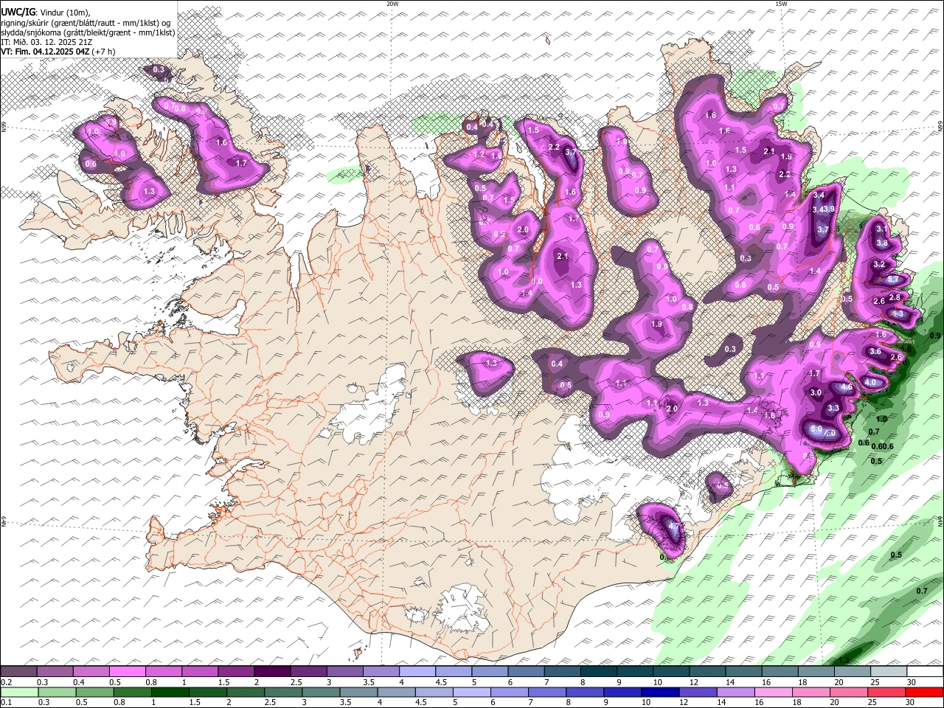Select the 'VT: Fim. 04.12.2025 04Z (+7 h)' line
Image resolution: width=944 pixels, height=708 pixels.
click(x=59, y=52)
